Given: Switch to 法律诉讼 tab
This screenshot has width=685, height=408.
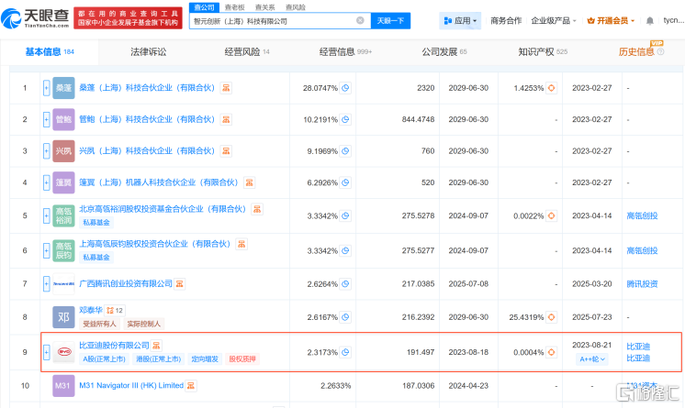Looking at the screenshot, I should click(149, 52).
